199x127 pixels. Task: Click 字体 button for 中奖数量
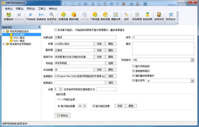pyautogui.click(x=99, y=70)
